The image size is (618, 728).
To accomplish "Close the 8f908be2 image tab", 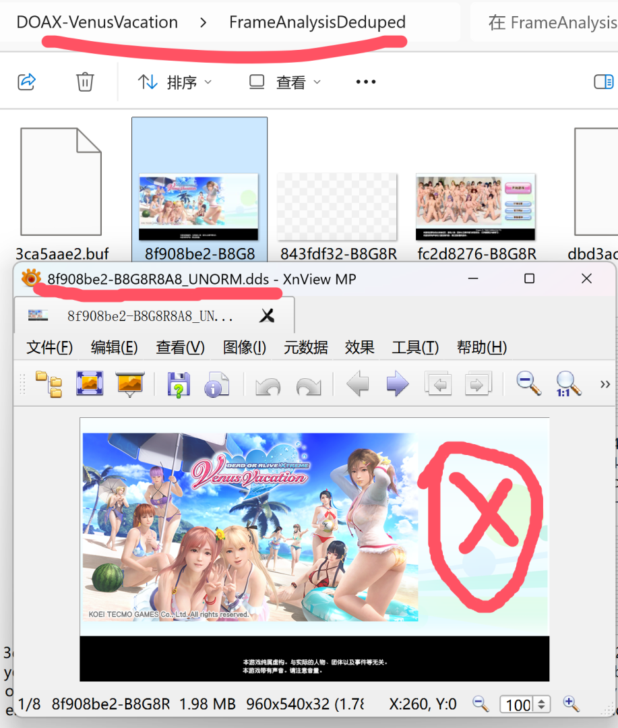I will pos(267,315).
